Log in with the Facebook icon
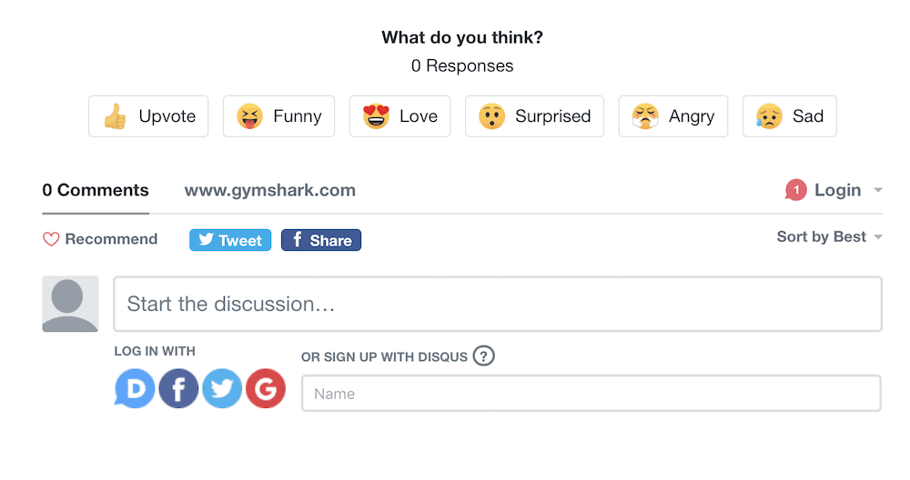 178,389
